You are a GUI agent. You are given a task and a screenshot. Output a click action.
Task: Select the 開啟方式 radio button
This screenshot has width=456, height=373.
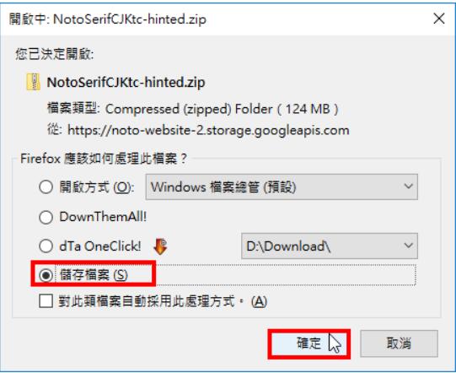click(46, 187)
